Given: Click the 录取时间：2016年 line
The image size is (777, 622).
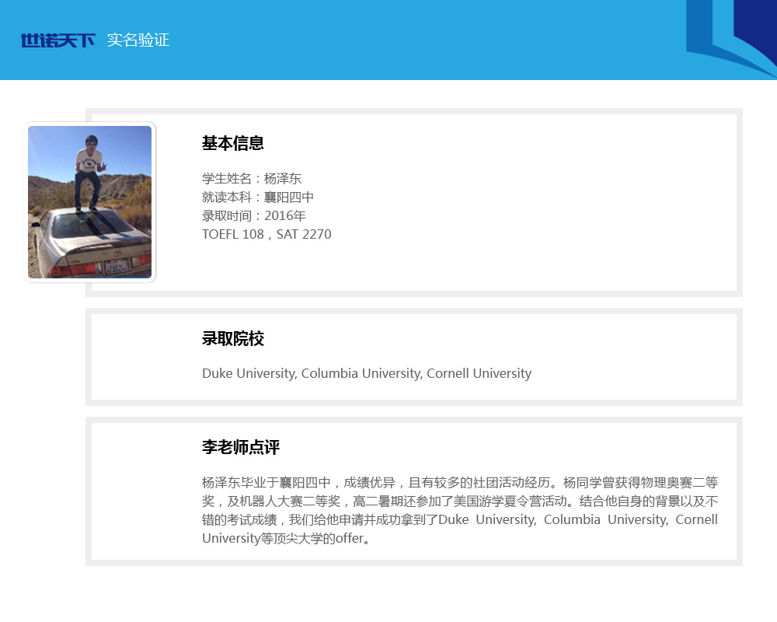Looking at the screenshot, I should (x=254, y=216).
